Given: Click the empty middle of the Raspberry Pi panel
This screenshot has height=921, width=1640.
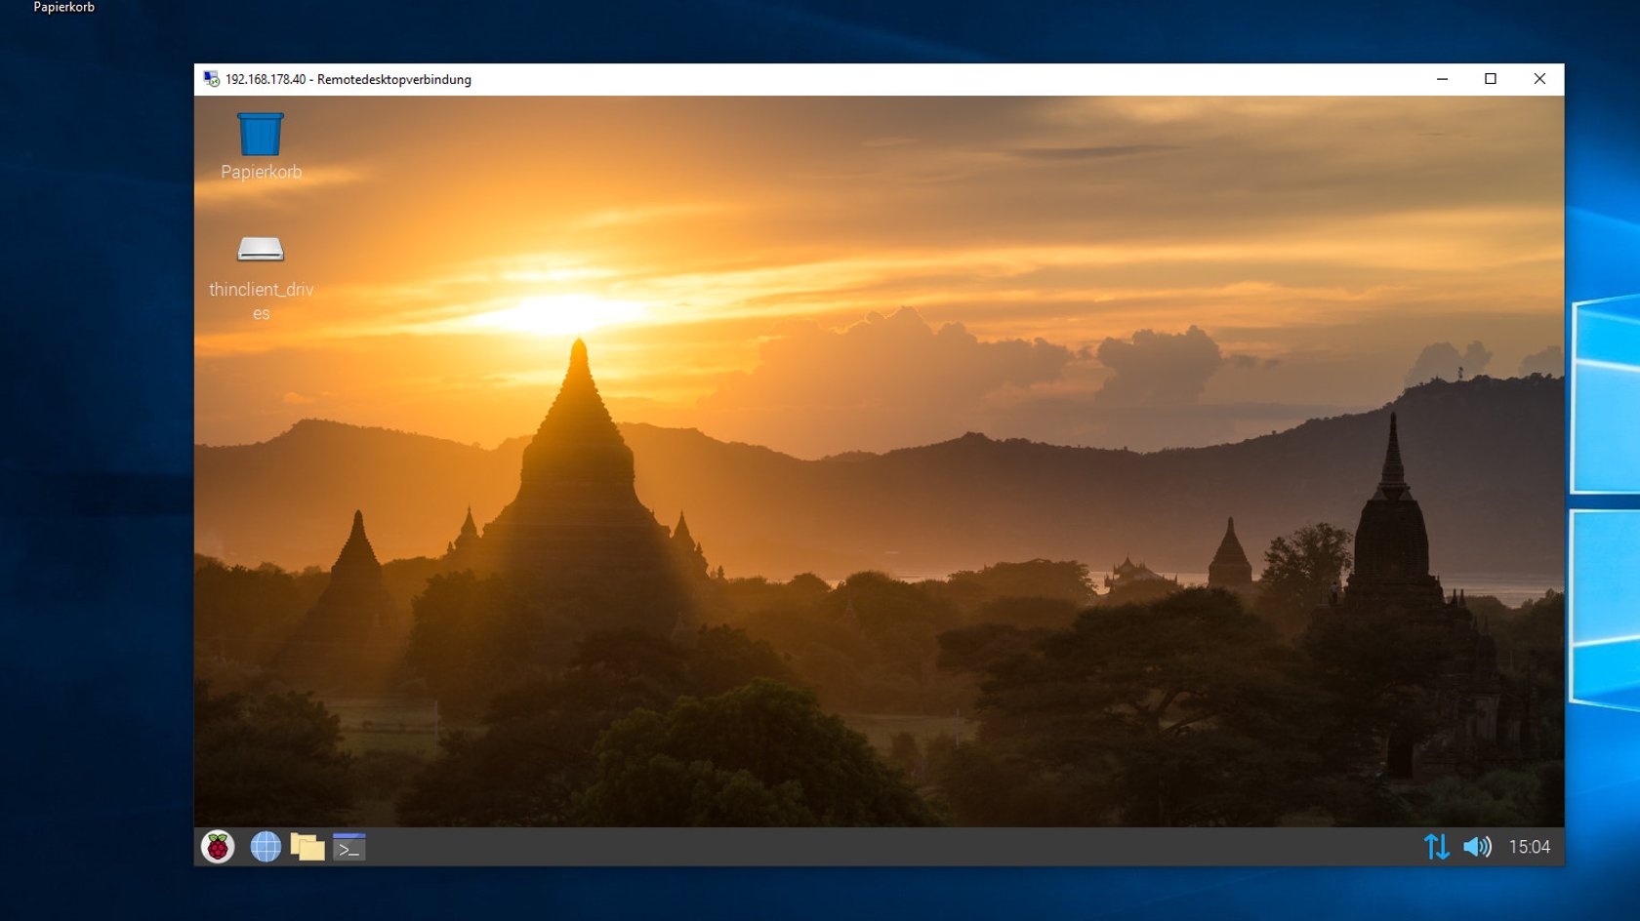Looking at the screenshot, I should coord(879,847).
